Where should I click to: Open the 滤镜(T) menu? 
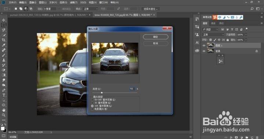(74, 3)
